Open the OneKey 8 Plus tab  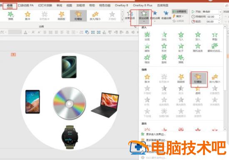pos(142,5)
